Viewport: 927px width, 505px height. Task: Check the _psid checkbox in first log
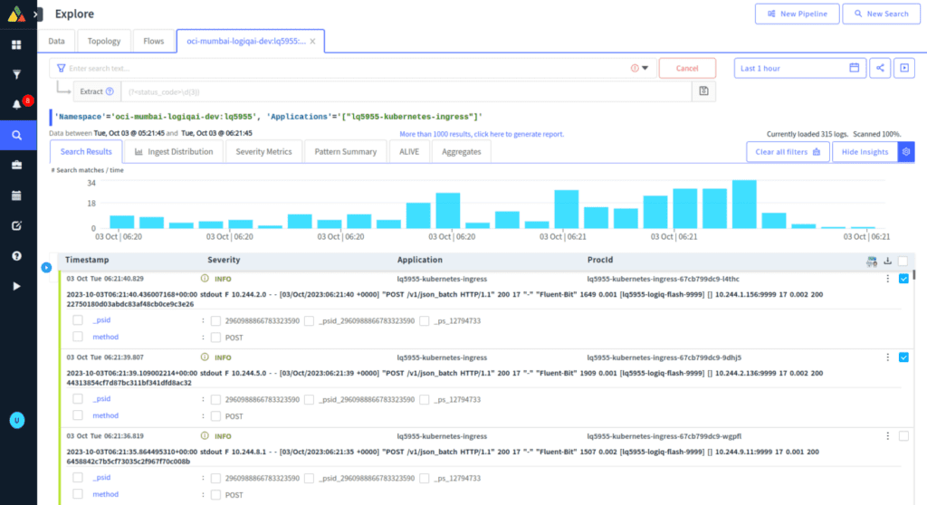coord(78,320)
